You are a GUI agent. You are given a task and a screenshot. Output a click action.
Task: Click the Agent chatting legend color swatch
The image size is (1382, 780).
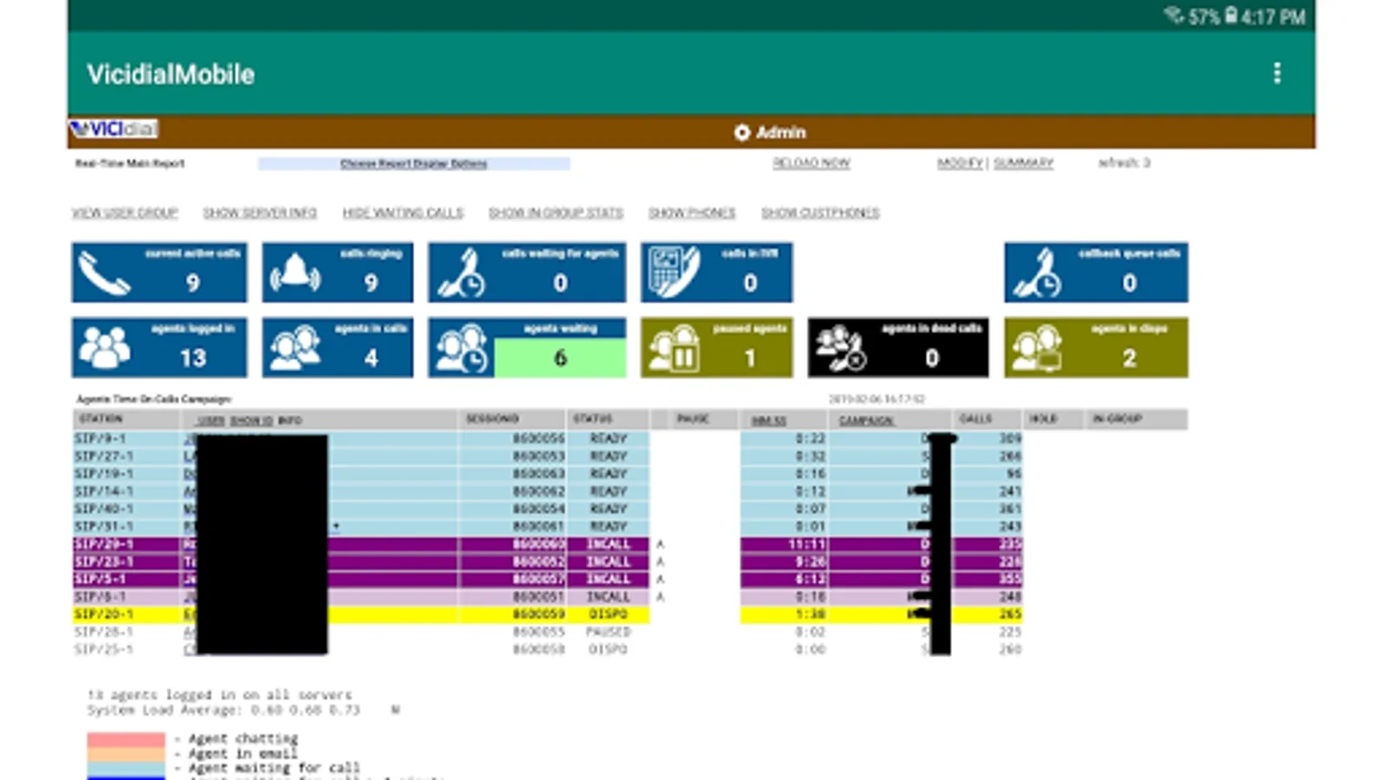point(126,739)
